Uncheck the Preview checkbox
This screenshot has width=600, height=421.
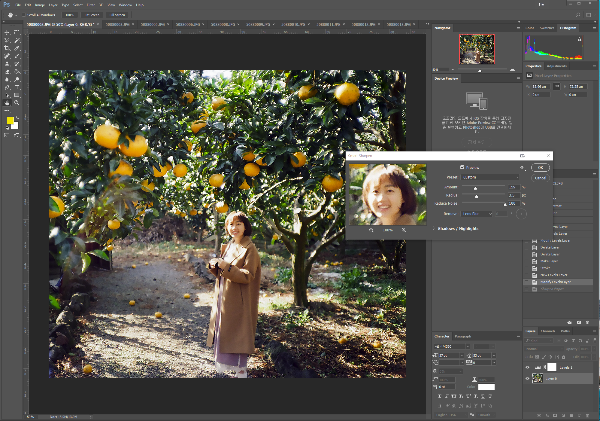[462, 168]
